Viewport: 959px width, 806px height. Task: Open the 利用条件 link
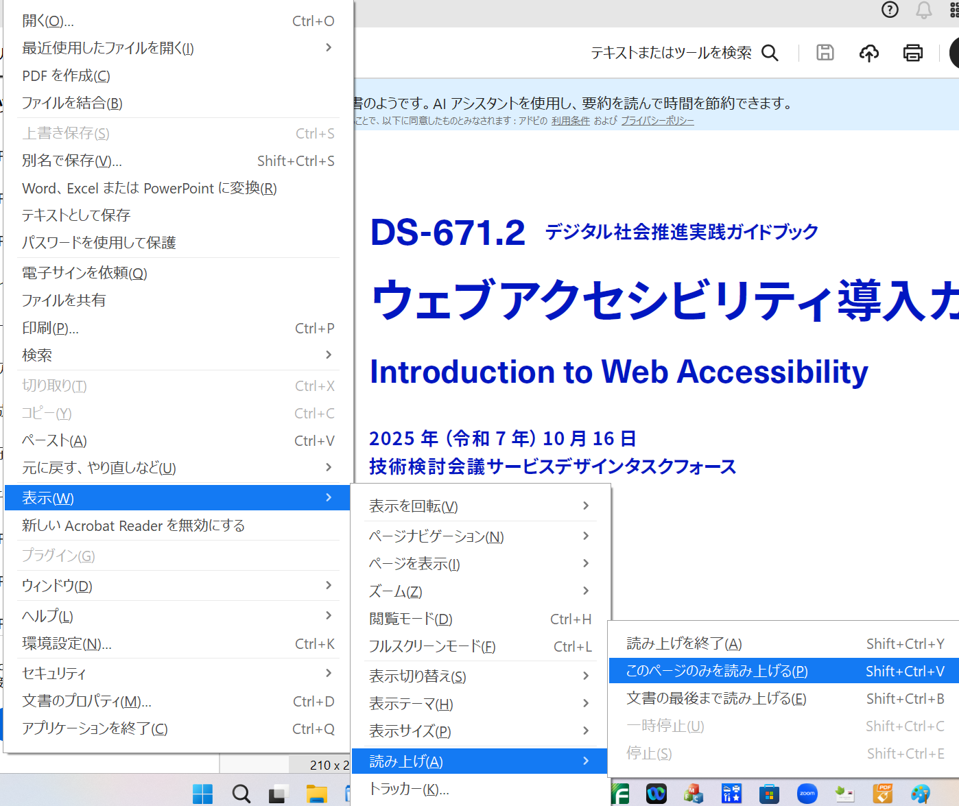pos(570,121)
